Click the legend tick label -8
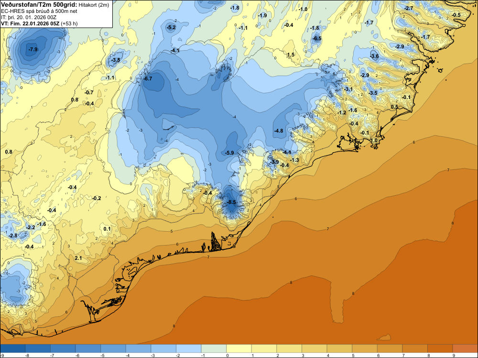This screenshot has width=478, height=358. (26, 355)
